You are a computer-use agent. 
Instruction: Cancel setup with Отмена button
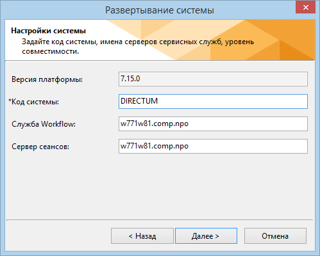275,236
